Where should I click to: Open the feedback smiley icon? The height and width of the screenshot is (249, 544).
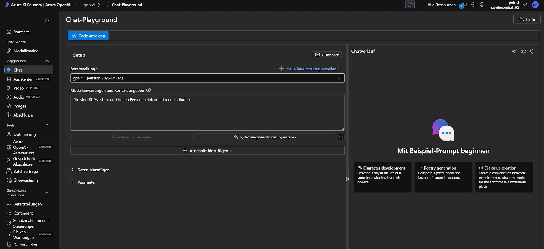482,5
